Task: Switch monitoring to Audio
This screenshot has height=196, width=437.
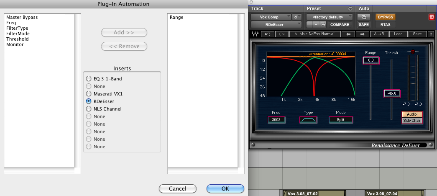Action: [x=412, y=114]
